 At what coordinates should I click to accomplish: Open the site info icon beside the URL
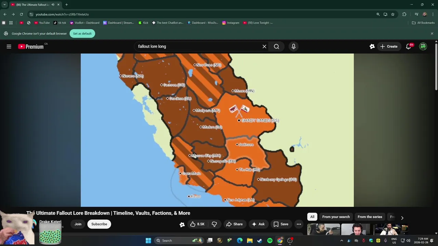(31, 14)
